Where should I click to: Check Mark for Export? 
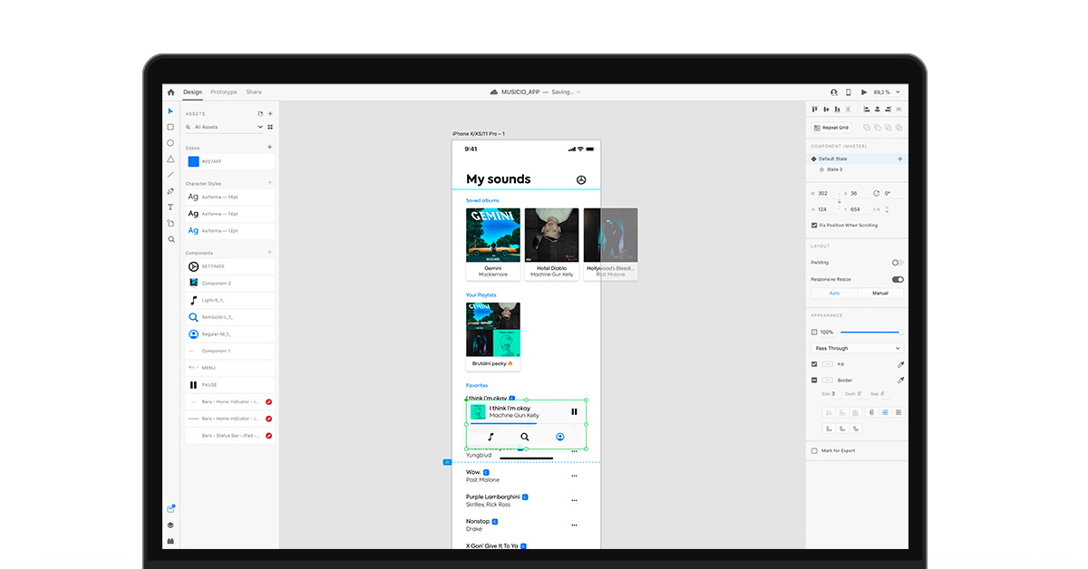(x=814, y=450)
